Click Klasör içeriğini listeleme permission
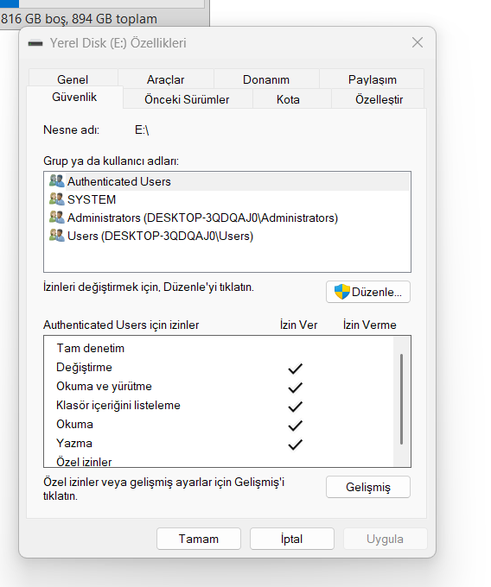This screenshot has height=587, width=491. [x=219, y=406]
